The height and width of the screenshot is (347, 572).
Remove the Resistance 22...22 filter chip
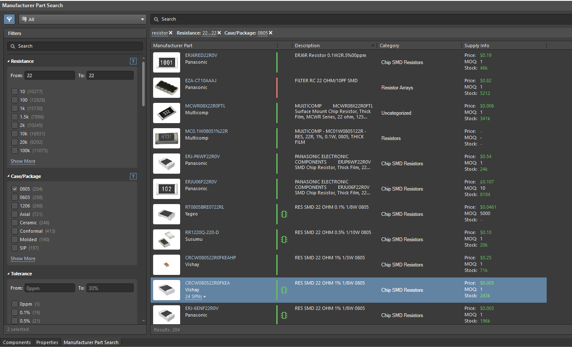point(219,33)
